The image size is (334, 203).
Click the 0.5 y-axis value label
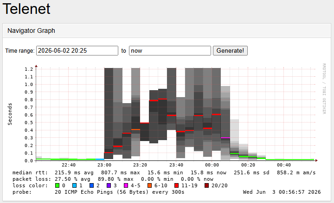pyautogui.click(x=29, y=123)
